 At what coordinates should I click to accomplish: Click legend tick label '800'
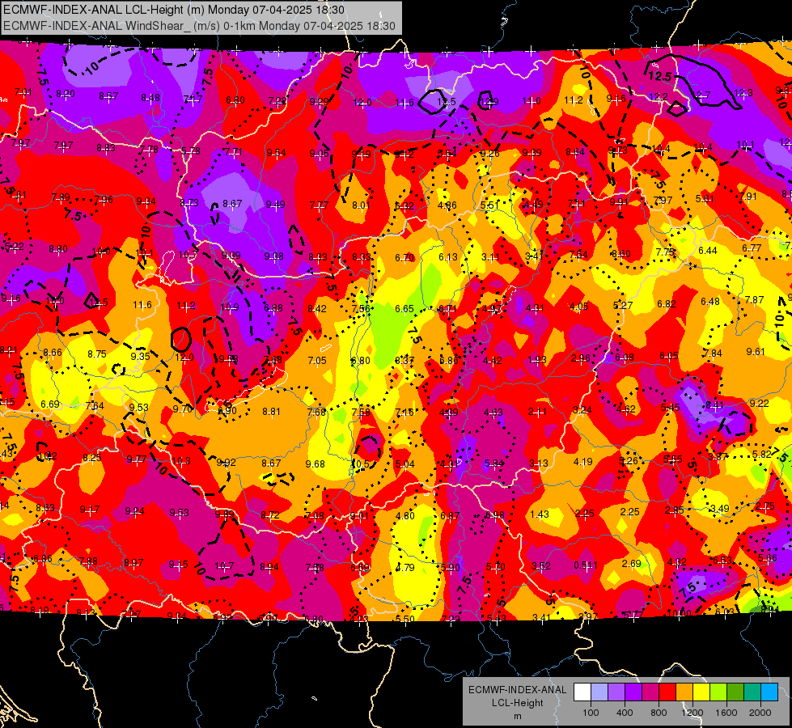tap(659, 713)
